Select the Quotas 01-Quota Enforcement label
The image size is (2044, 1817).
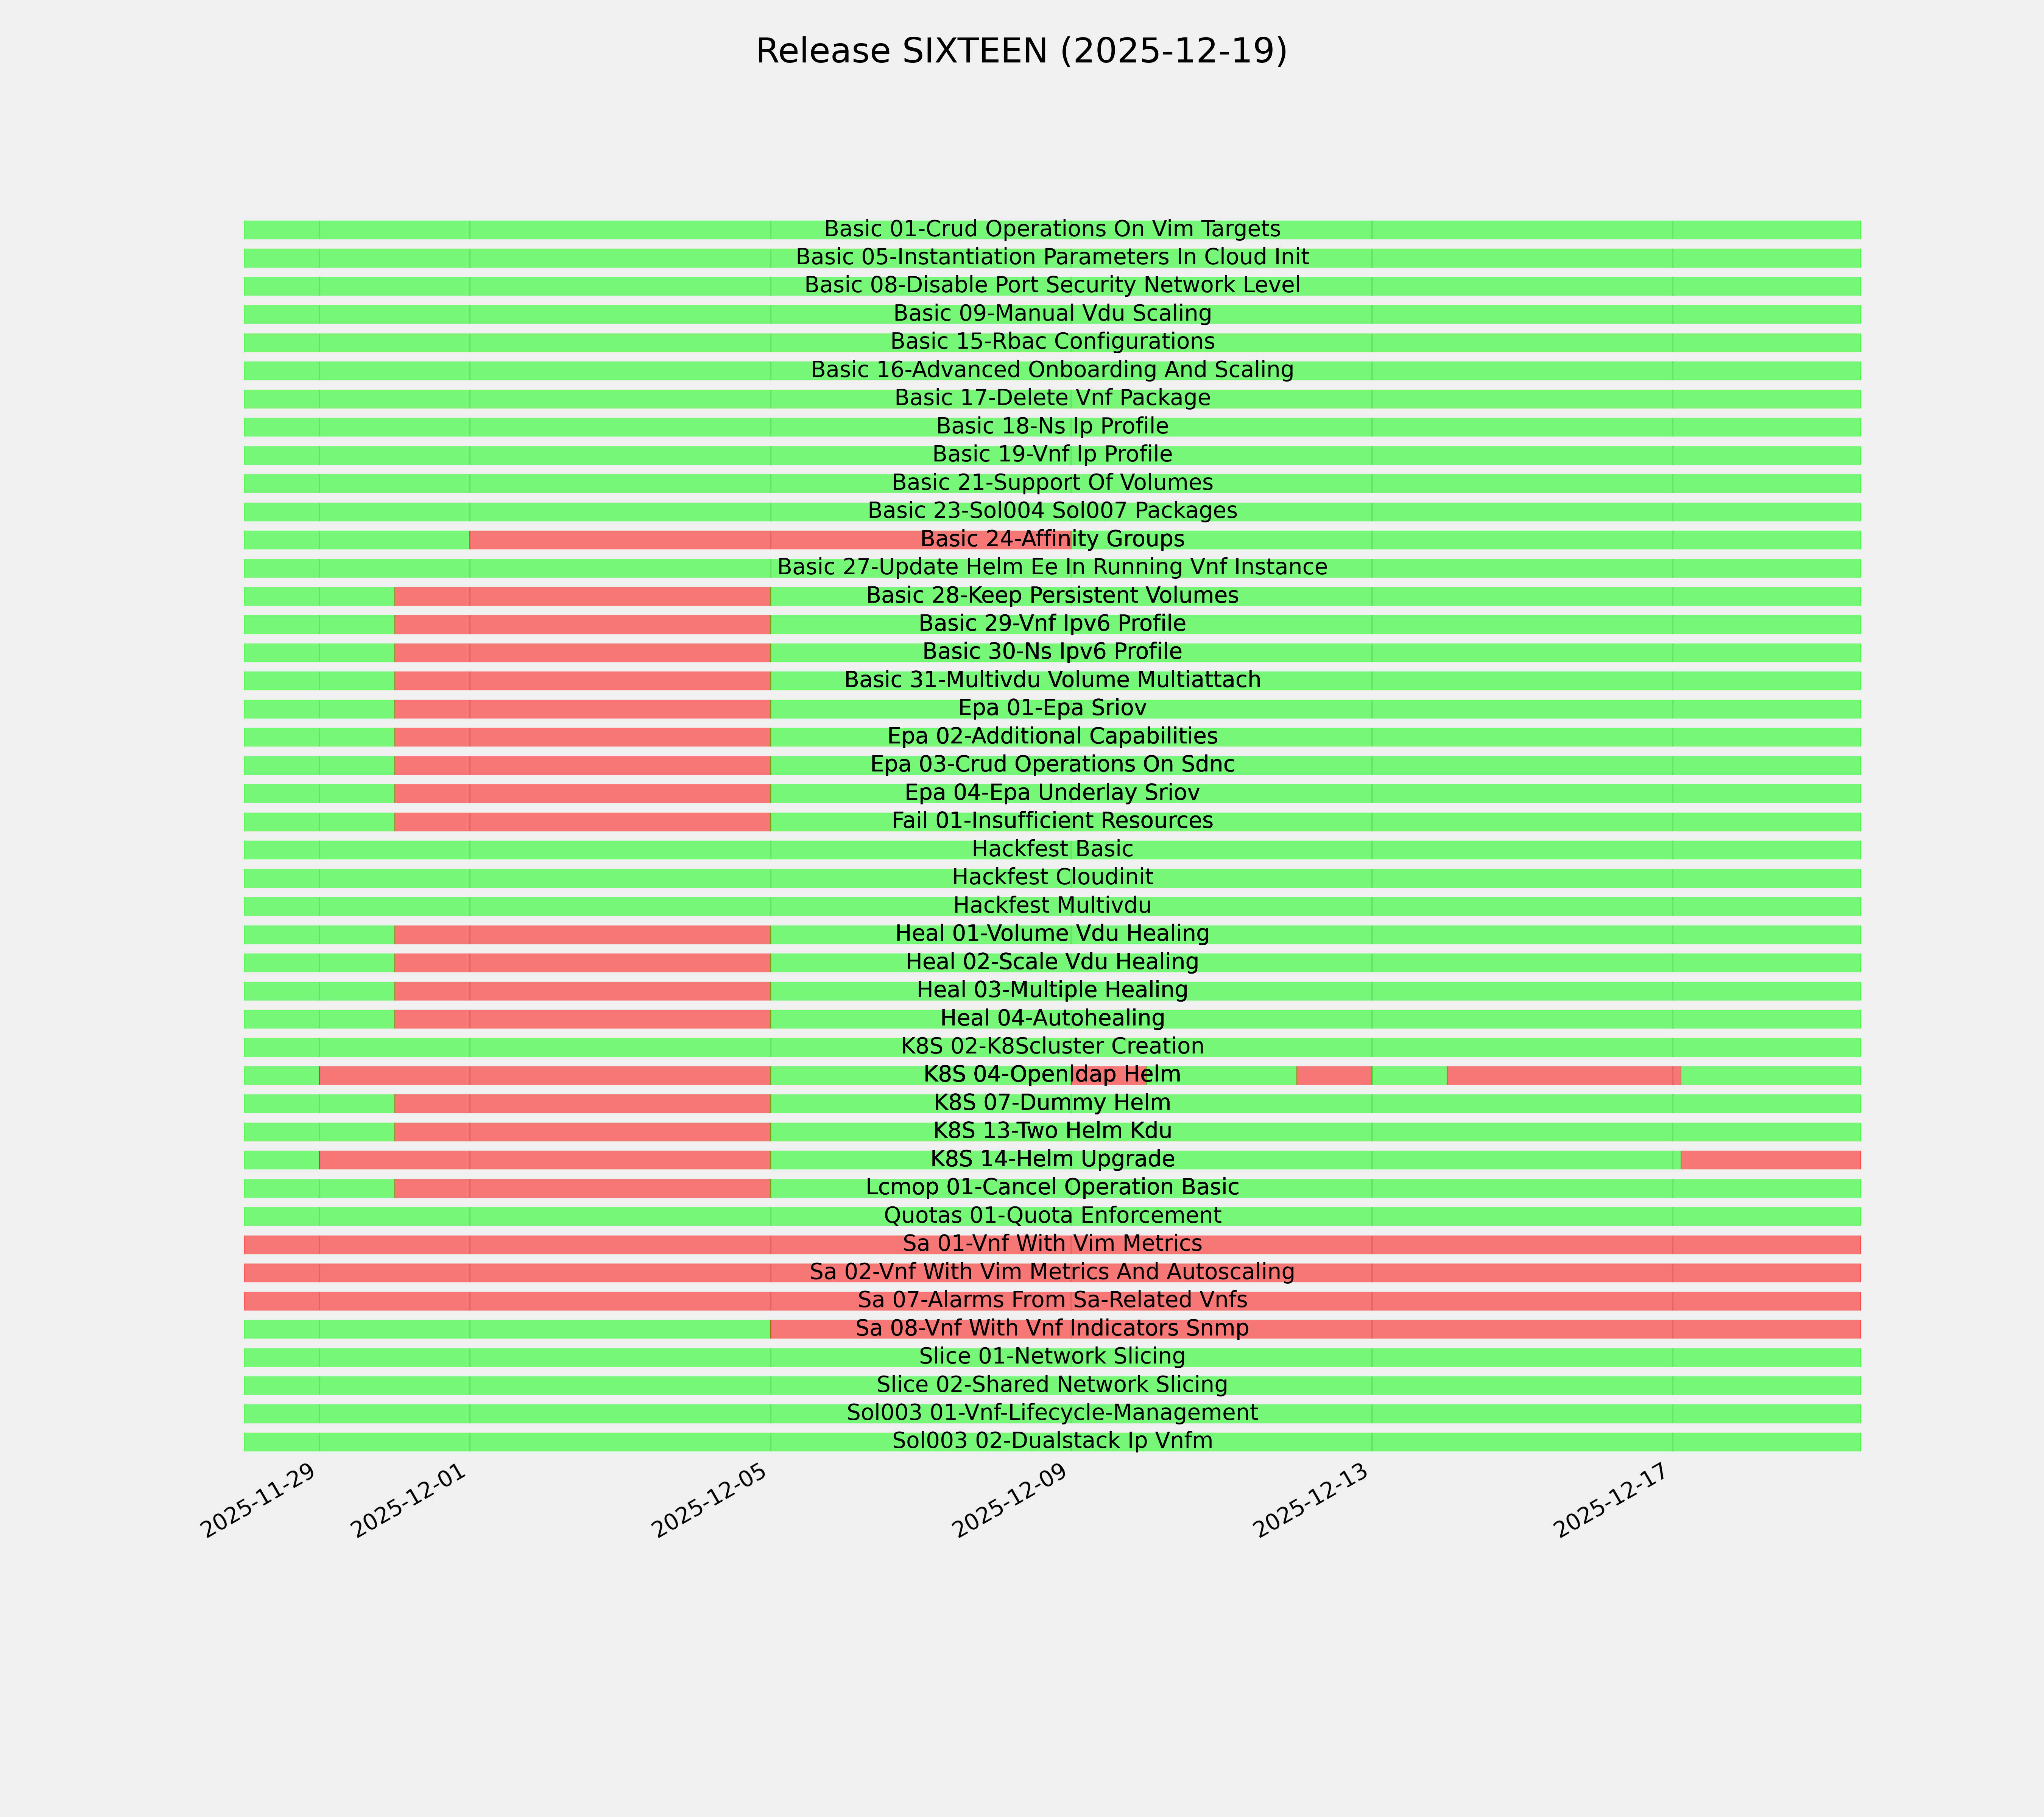[x=1052, y=1216]
